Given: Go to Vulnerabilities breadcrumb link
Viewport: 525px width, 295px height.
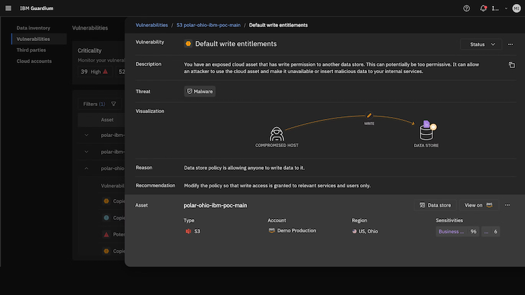Looking at the screenshot, I should (151, 25).
